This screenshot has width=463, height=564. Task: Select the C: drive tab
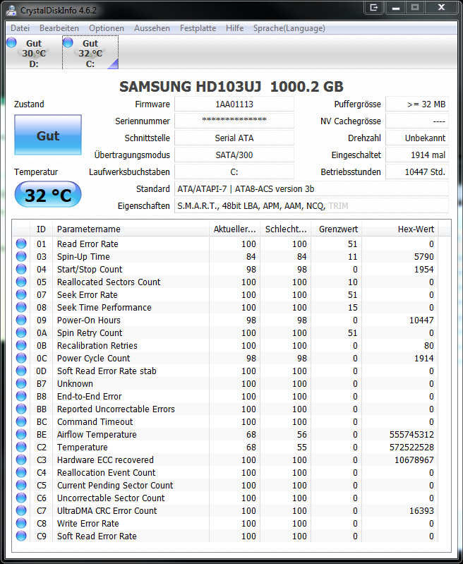(x=90, y=52)
